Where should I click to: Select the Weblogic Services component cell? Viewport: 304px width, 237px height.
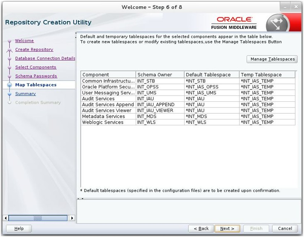[108, 122]
